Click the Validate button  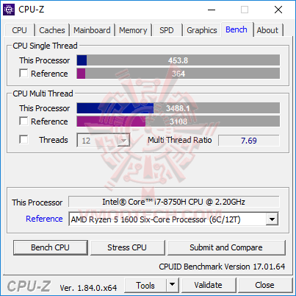[209, 285]
